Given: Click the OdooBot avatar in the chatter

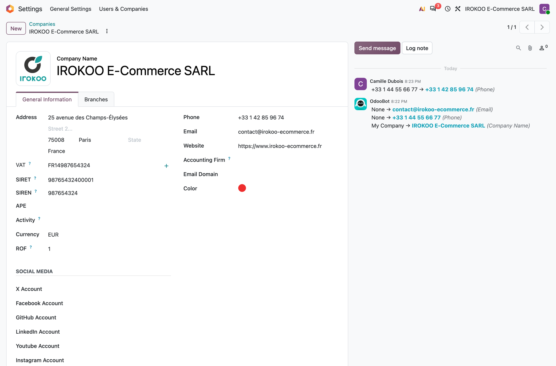Looking at the screenshot, I should 361,104.
